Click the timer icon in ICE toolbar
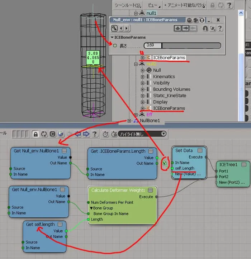 click(x=105, y=134)
